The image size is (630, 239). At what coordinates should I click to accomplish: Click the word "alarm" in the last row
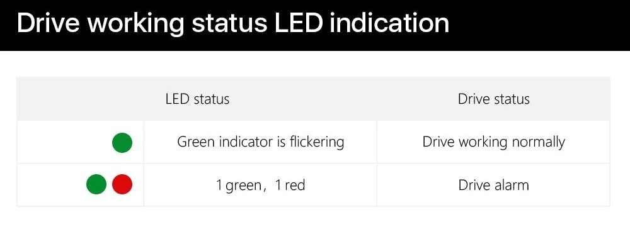coord(512,185)
